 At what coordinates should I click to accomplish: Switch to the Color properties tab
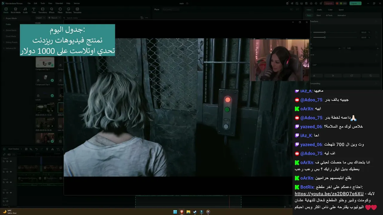330,10
